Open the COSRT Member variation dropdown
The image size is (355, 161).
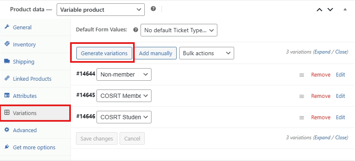click(124, 96)
